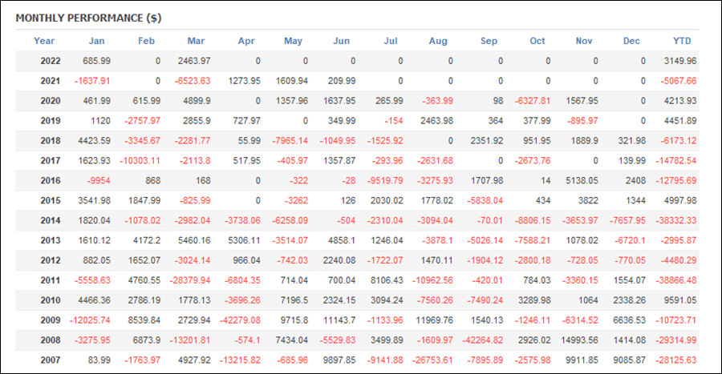
Task: Click the 2011 YTD value -38866.48
Action: point(676,279)
